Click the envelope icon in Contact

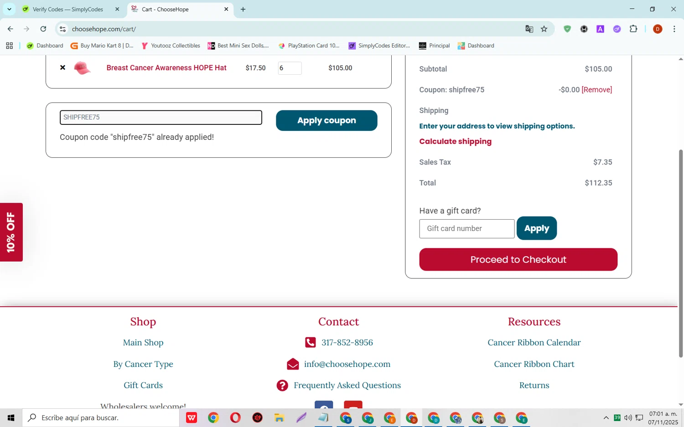tap(293, 364)
